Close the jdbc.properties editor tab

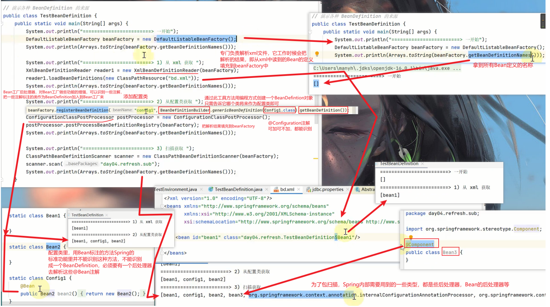(348, 190)
